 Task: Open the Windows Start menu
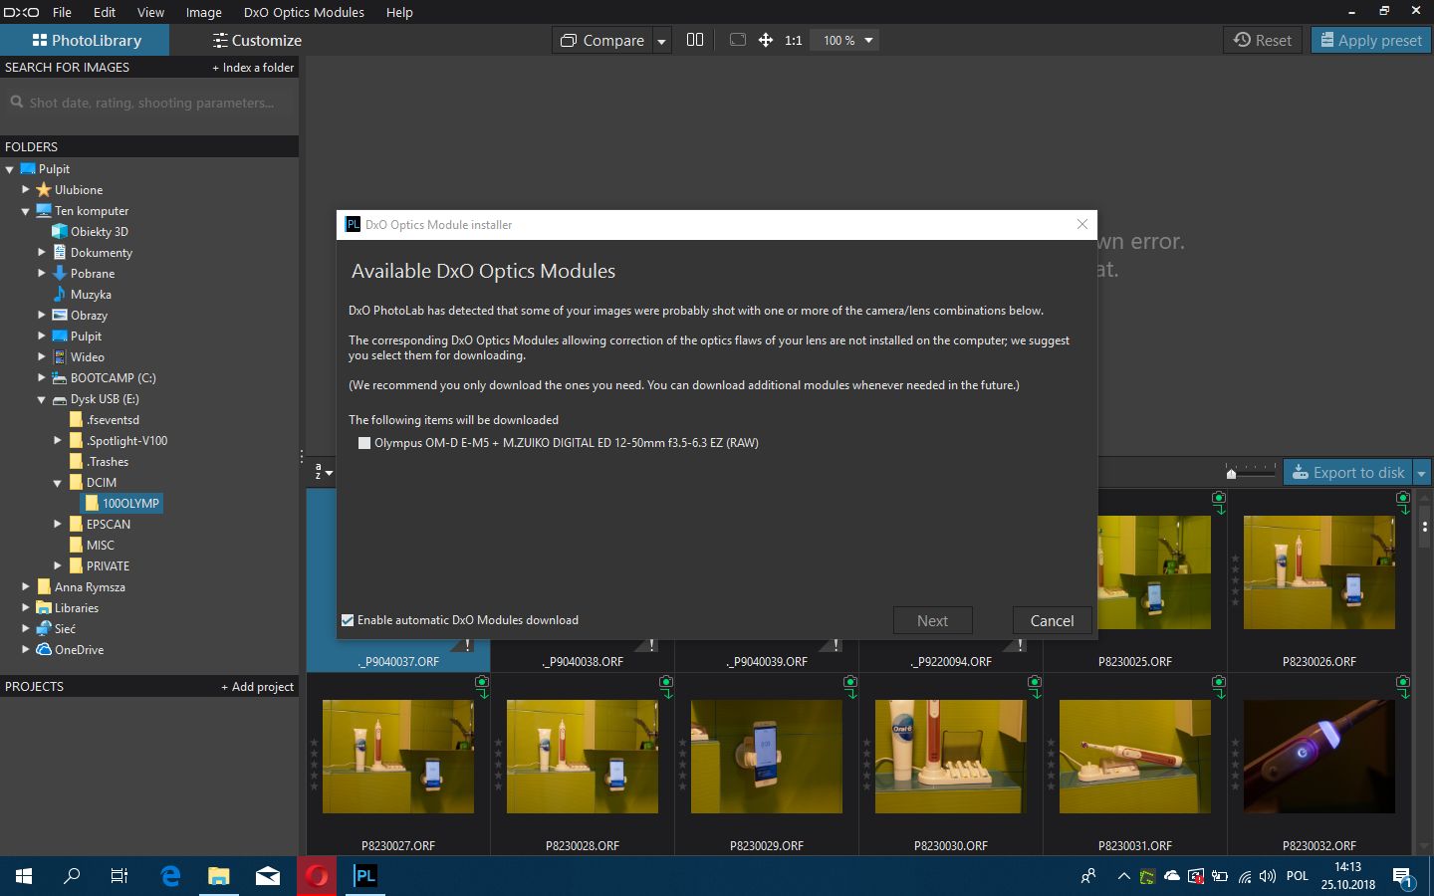point(24,876)
